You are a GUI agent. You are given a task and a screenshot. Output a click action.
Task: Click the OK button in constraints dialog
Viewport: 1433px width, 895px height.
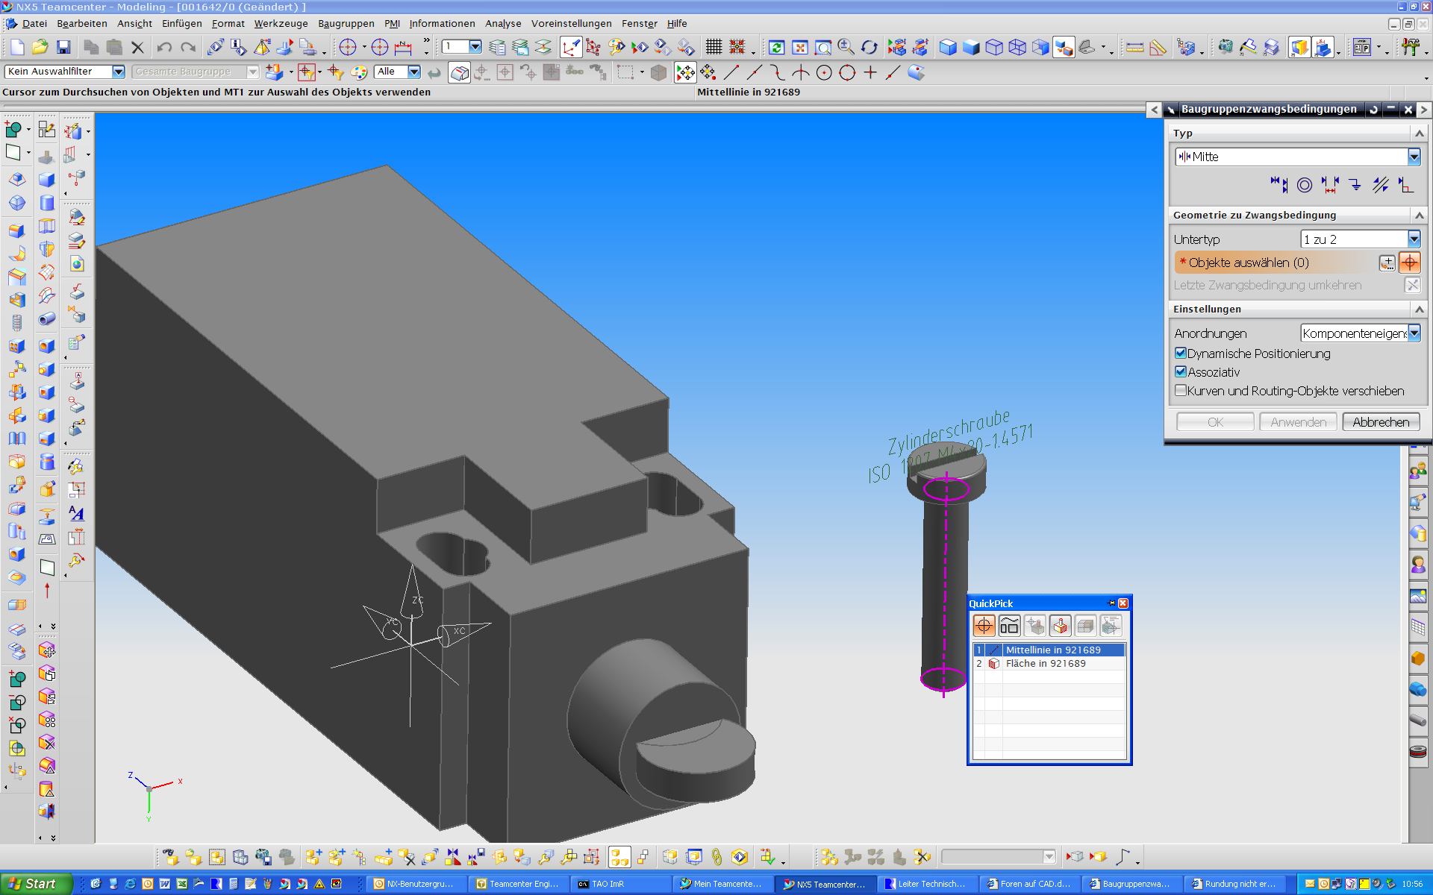[1215, 422]
